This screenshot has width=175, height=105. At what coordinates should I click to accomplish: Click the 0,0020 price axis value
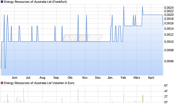(169, 15)
